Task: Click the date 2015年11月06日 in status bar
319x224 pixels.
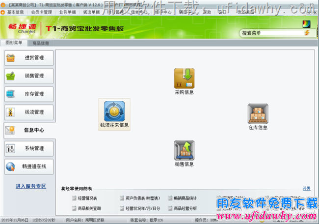Action: 15,220
